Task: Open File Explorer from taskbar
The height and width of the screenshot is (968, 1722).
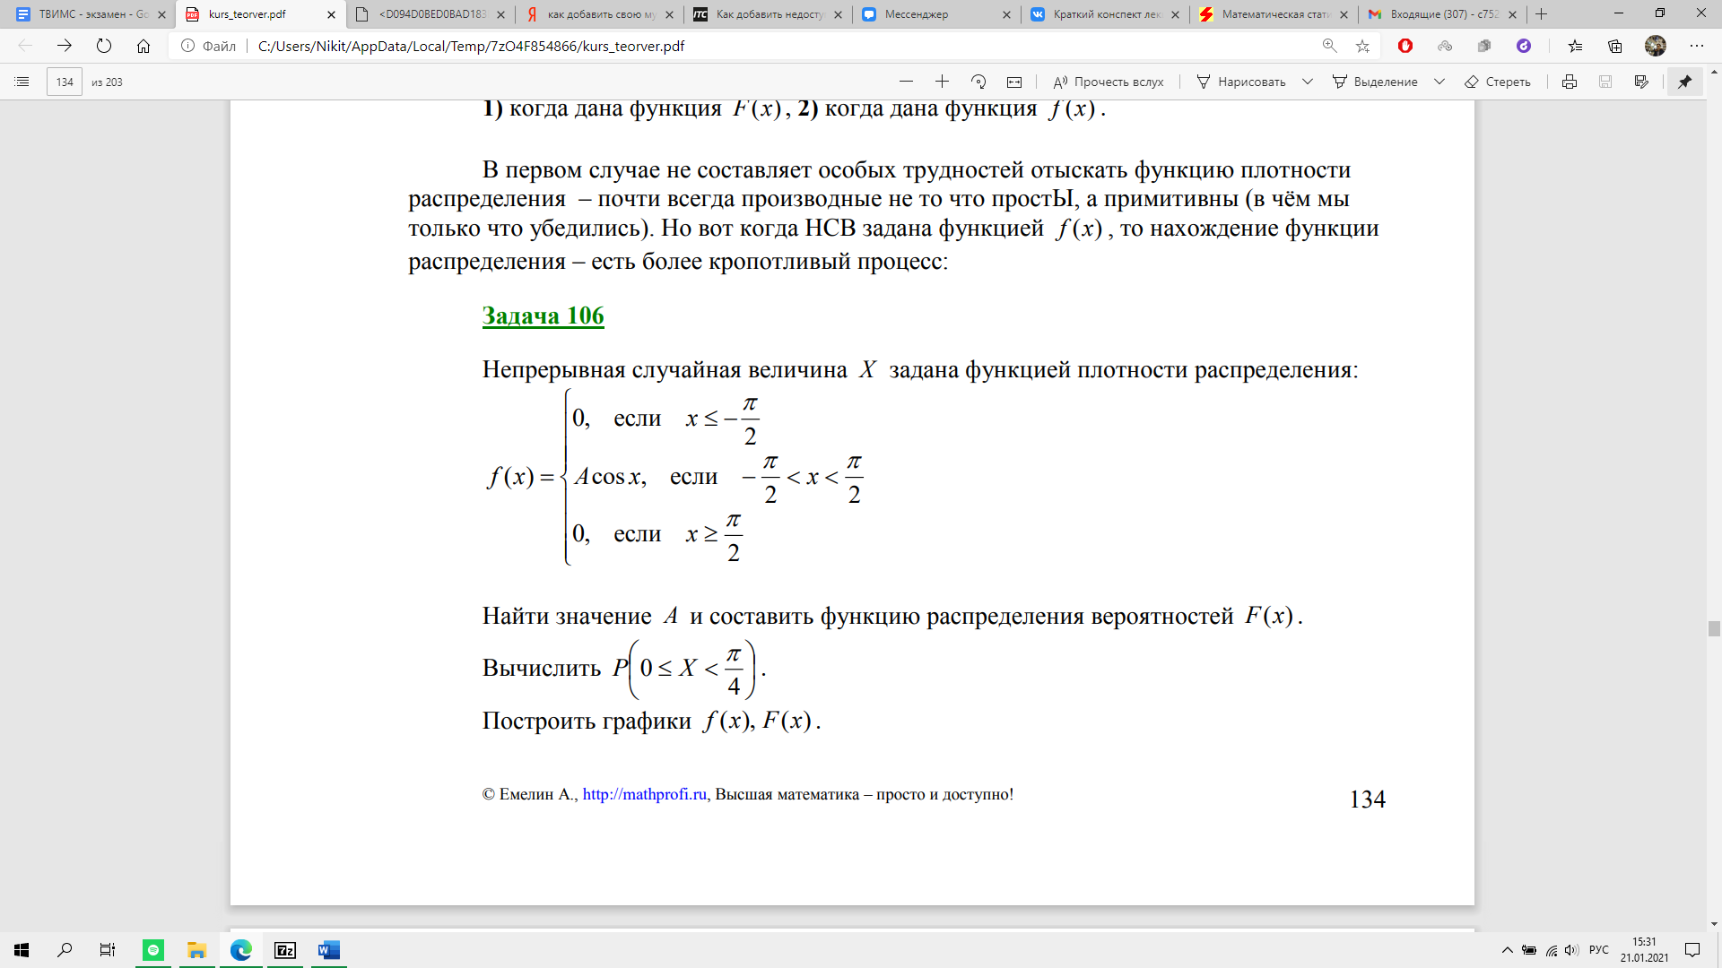Action: coord(196,950)
